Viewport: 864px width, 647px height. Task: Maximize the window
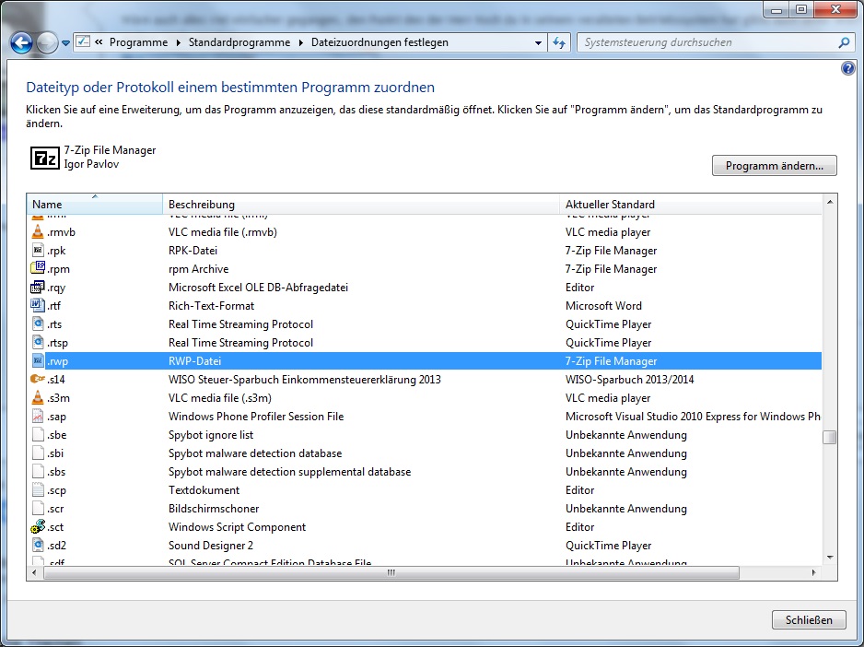coord(801,9)
